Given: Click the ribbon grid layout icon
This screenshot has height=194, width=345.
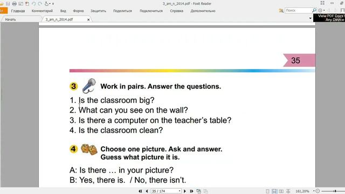Looking at the screenshot, I should (x=322, y=3).
